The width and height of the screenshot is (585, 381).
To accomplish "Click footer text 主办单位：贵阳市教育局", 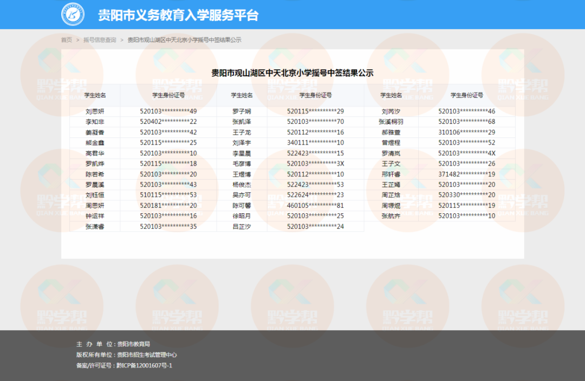I will 113,344.
